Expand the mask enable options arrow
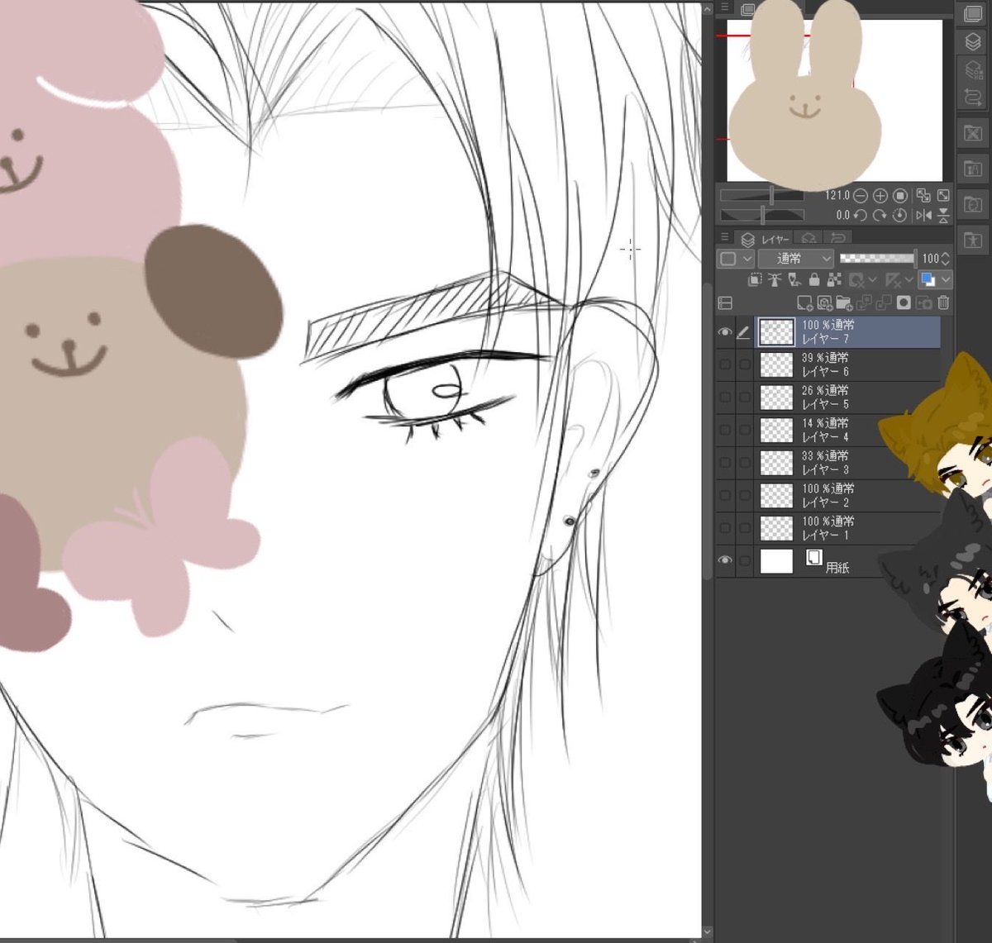The height and width of the screenshot is (943, 992). [x=872, y=279]
